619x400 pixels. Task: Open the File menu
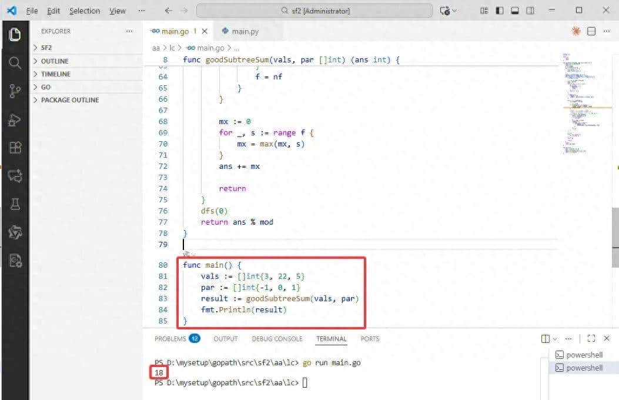tap(32, 11)
